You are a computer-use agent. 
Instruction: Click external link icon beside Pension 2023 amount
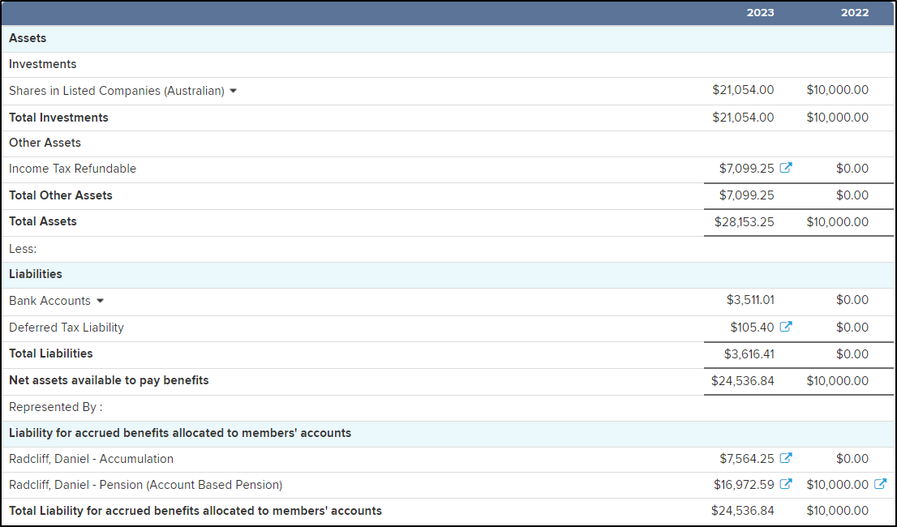point(785,484)
